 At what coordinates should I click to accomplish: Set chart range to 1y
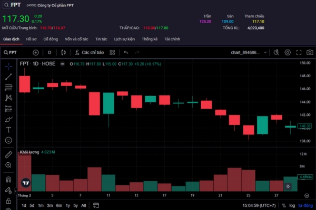click(68, 205)
